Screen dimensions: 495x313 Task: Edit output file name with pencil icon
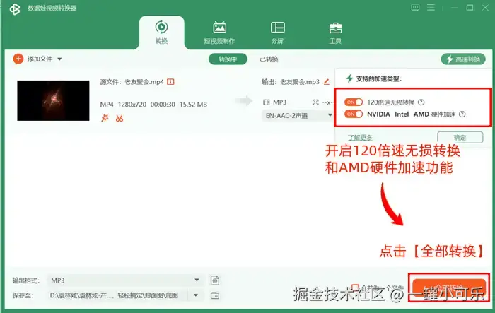coord(327,82)
